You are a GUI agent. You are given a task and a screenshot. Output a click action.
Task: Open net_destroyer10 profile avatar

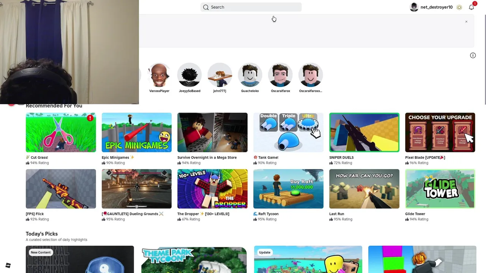414,7
